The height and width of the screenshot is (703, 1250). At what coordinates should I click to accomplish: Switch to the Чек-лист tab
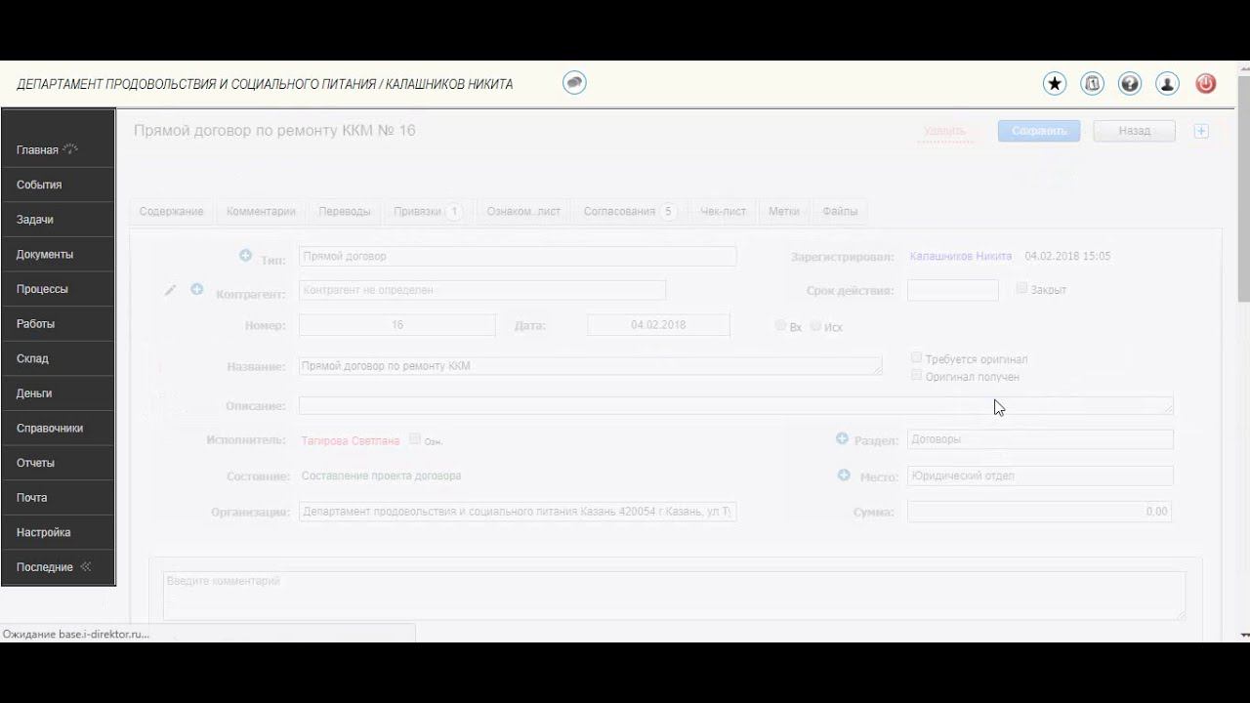pyautogui.click(x=723, y=211)
